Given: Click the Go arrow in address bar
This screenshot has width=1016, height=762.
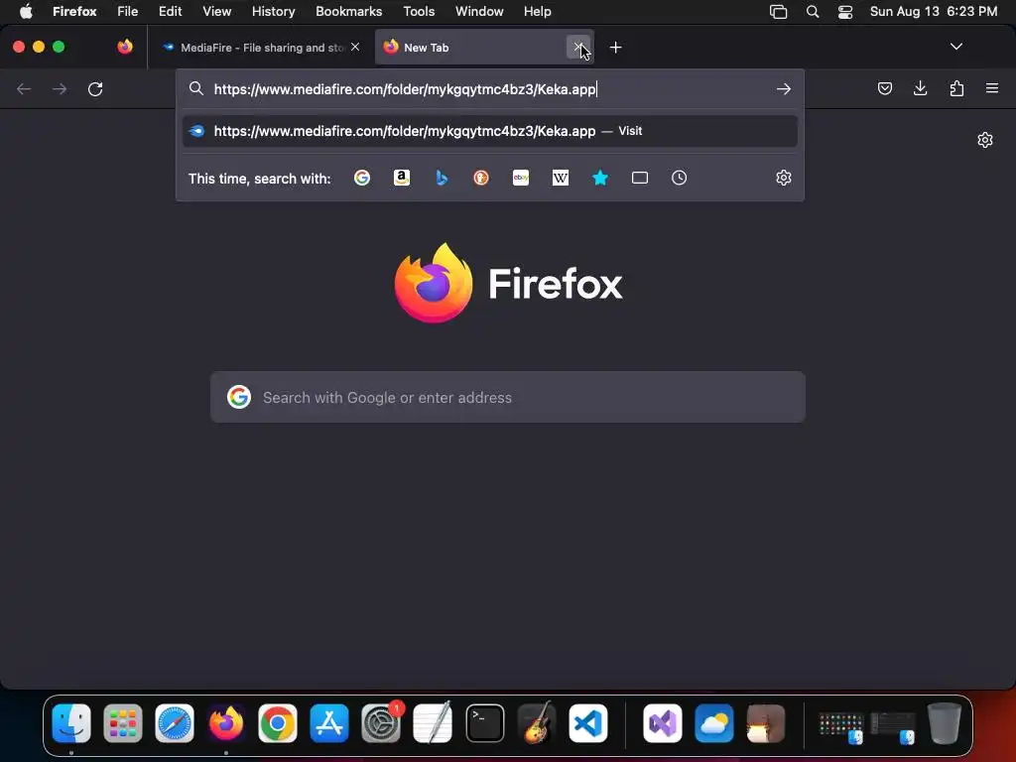Looking at the screenshot, I should click(784, 88).
